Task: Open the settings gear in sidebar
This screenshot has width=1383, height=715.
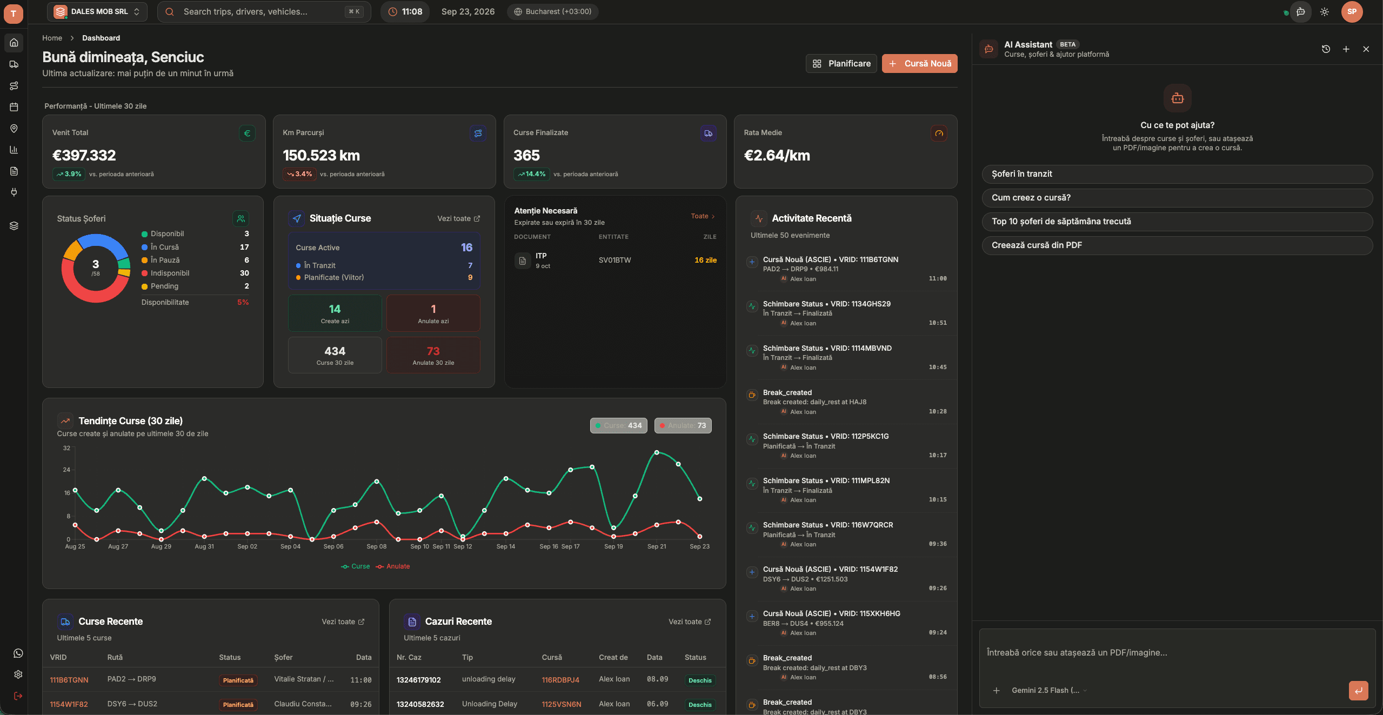Action: click(18, 674)
